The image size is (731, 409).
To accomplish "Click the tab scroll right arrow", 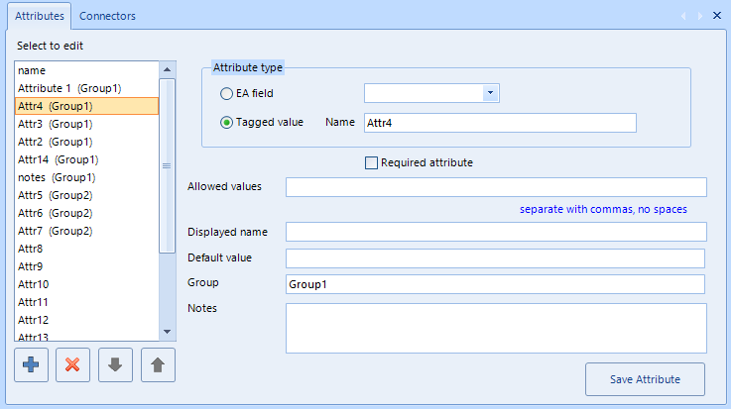I will (x=700, y=16).
